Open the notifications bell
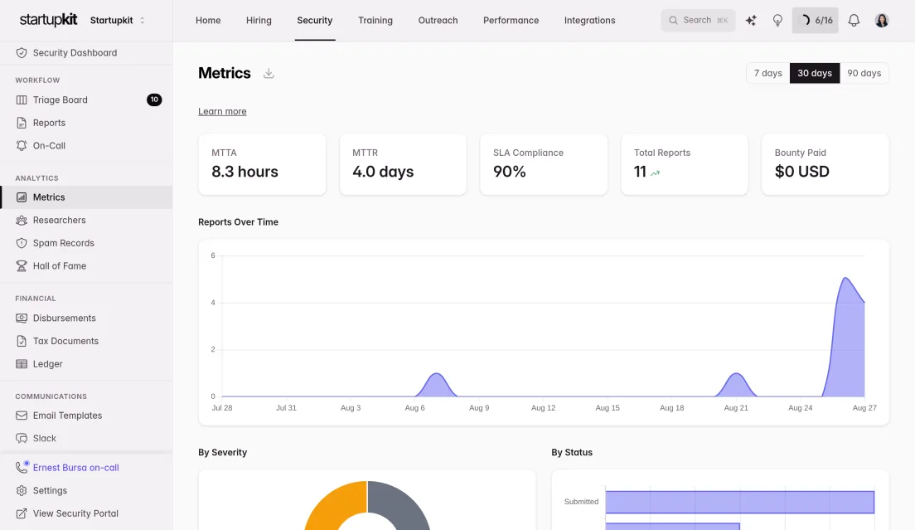This screenshot has height=530, width=915. [x=854, y=21]
